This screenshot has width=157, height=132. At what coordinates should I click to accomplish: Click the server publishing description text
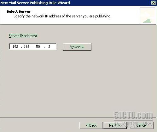(62, 16)
